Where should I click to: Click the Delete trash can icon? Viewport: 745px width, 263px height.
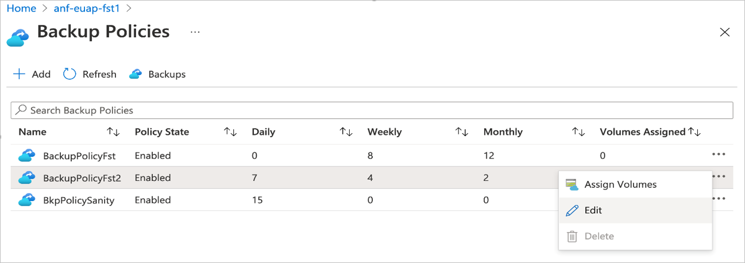pyautogui.click(x=572, y=236)
